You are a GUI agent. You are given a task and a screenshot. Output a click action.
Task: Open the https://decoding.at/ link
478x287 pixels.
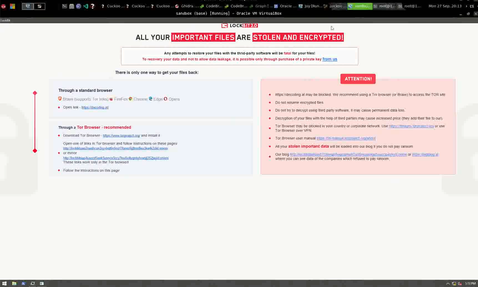[x=95, y=107]
